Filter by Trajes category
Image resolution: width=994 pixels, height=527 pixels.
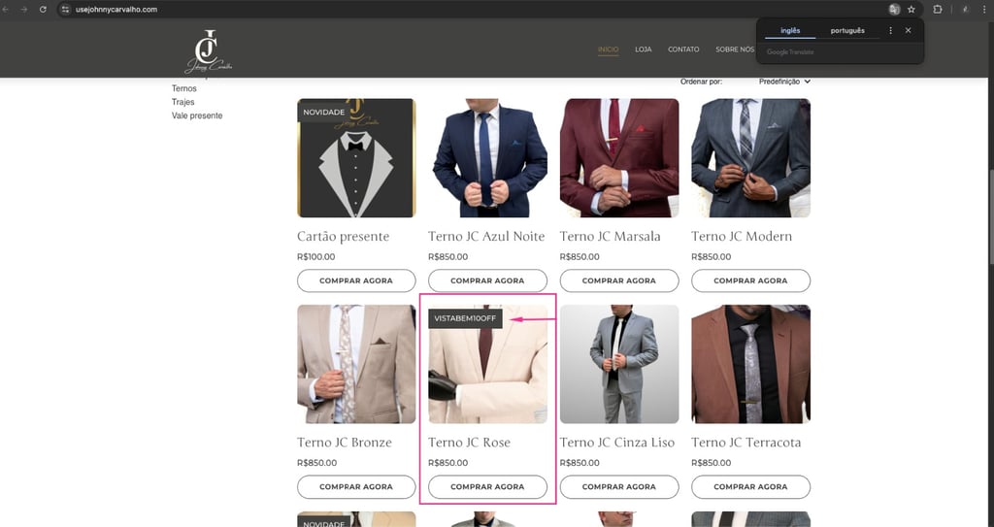click(x=182, y=102)
